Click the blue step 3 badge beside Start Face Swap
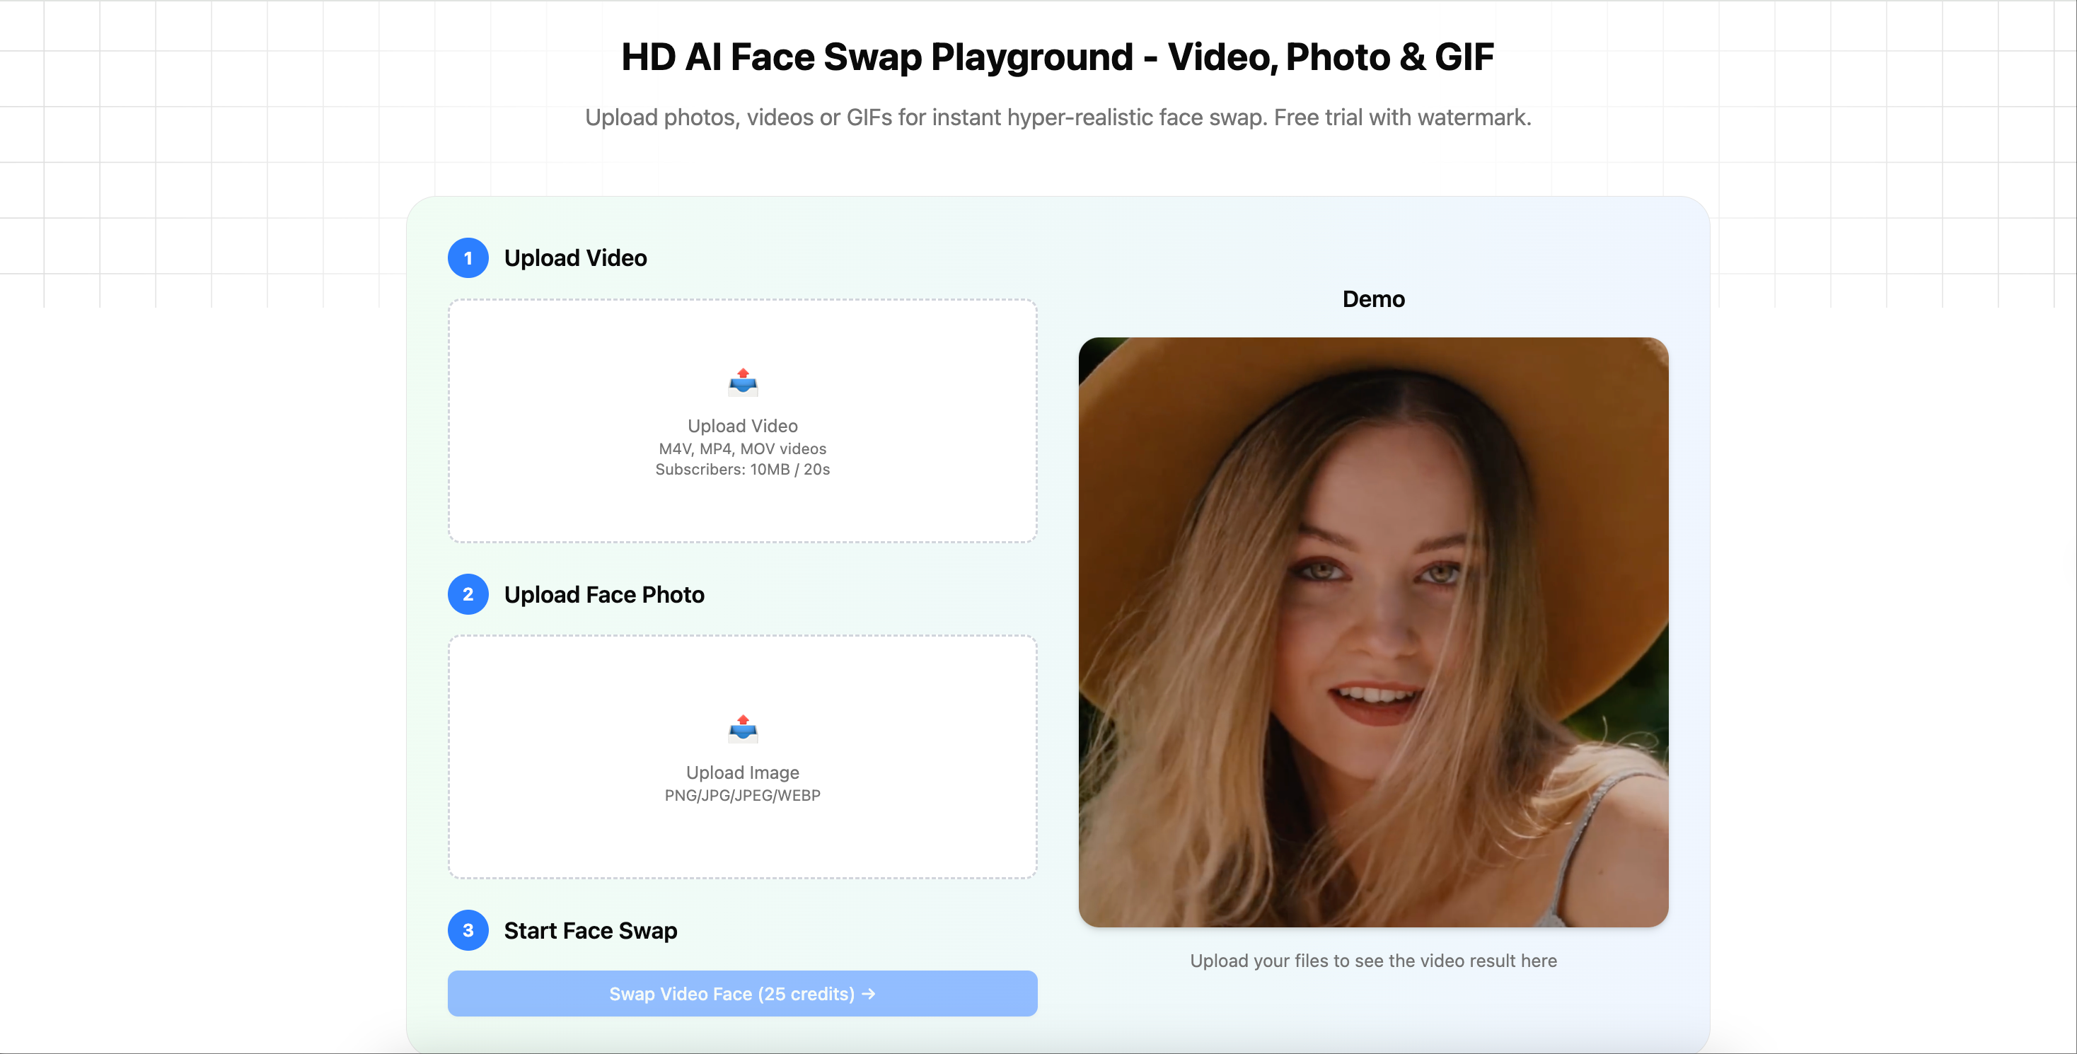 468,930
